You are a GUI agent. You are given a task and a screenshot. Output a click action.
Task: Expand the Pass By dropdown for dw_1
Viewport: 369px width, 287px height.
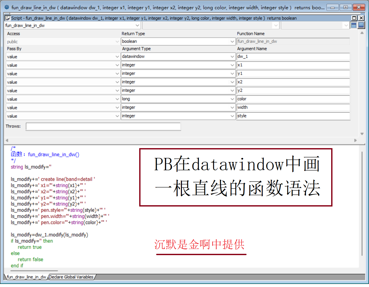pyautogui.click(x=117, y=57)
